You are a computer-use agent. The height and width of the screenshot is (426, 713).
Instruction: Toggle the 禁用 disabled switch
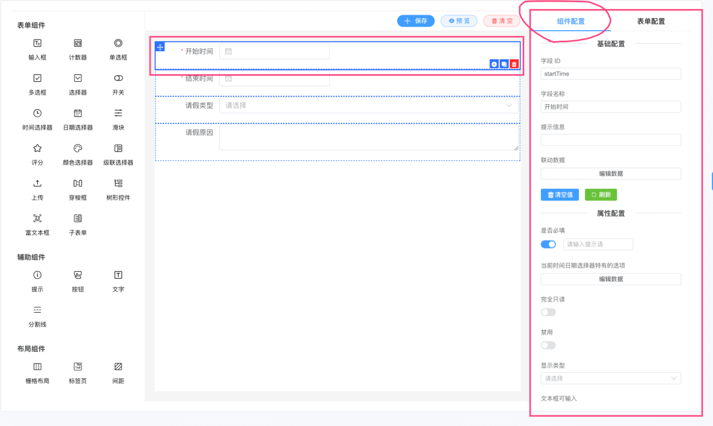(x=548, y=345)
